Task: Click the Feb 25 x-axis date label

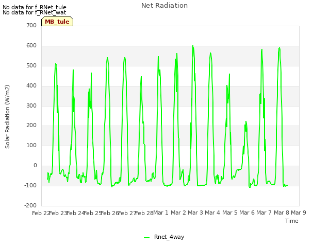Action: pyautogui.click(x=93, y=213)
